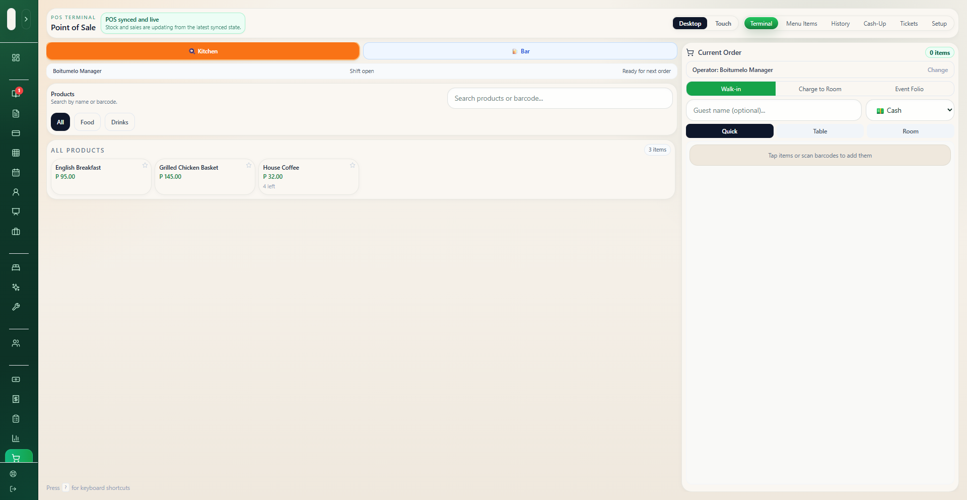
Task: Filter products by Food
Action: click(x=87, y=122)
